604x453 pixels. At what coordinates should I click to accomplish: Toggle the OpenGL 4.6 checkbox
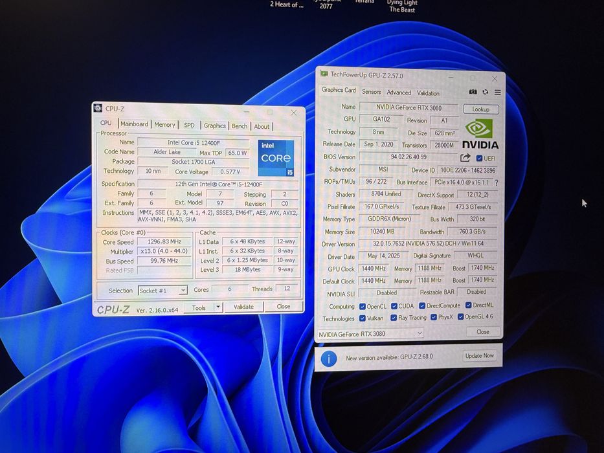[460, 316]
